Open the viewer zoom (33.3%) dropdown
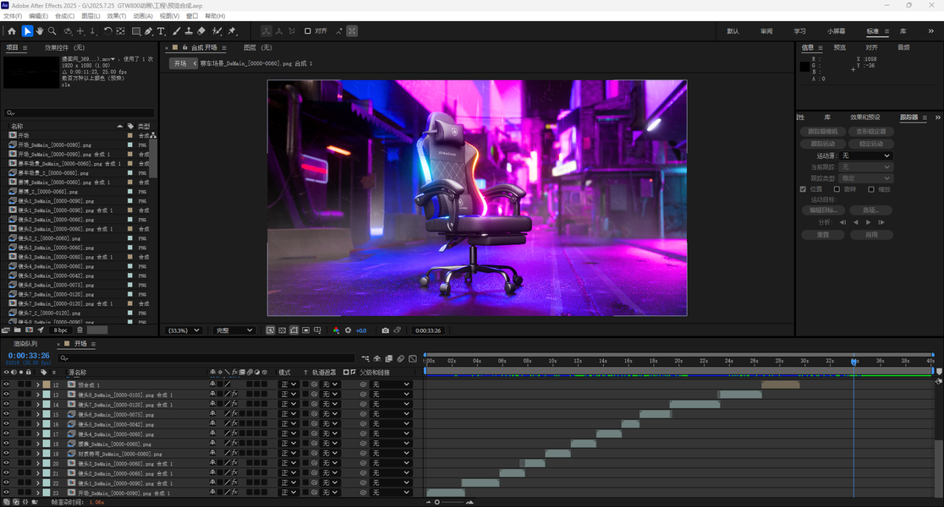This screenshot has height=507, width=944. point(184,330)
